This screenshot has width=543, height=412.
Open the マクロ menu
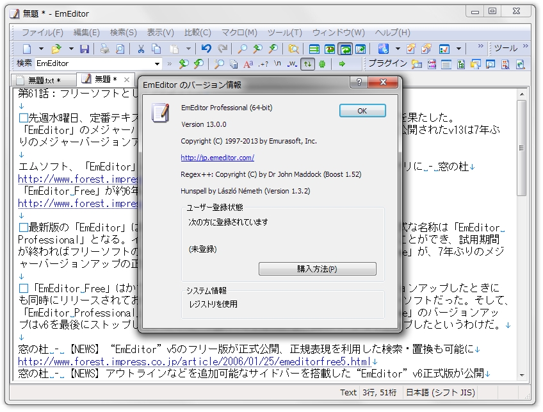(x=239, y=32)
